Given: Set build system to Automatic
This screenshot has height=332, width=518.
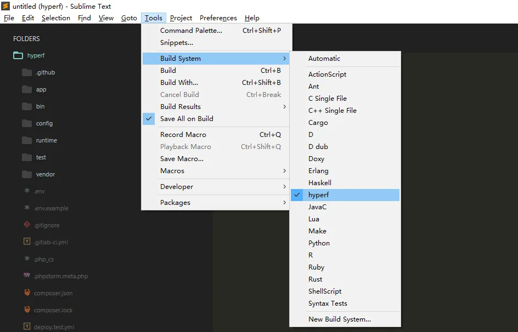Looking at the screenshot, I should click(x=345, y=59).
